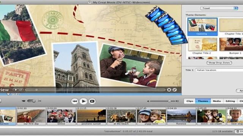Click the camera mode icon
Screen dimensions: 243x136
tap(24, 101)
